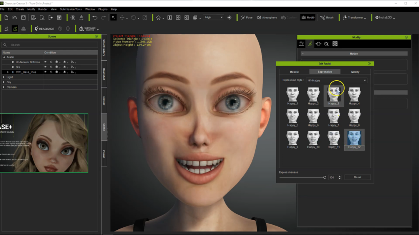419x235 pixels.
Task: Select the Happy_1 expression thumbnail
Action: click(293, 96)
